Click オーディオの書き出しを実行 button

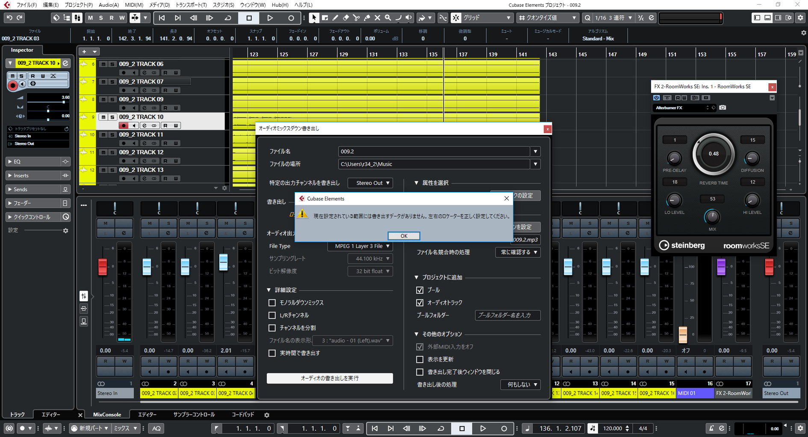click(x=330, y=379)
